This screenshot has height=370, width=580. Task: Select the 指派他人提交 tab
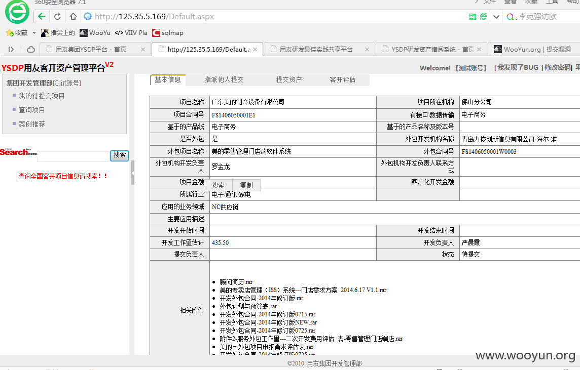pyautogui.click(x=224, y=80)
